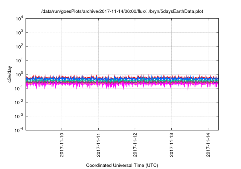The height and width of the screenshot is (169, 241).
Task: Click the 2017-11-12 date tick label
Action: [x=135, y=145]
